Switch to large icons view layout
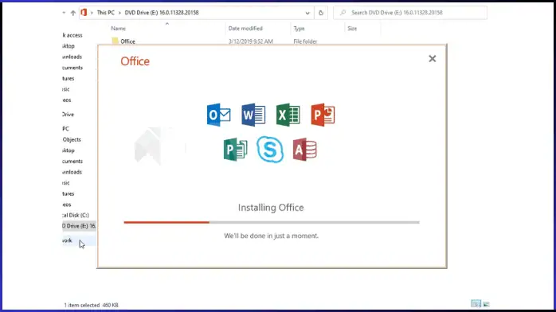The image size is (556, 312). (486, 304)
